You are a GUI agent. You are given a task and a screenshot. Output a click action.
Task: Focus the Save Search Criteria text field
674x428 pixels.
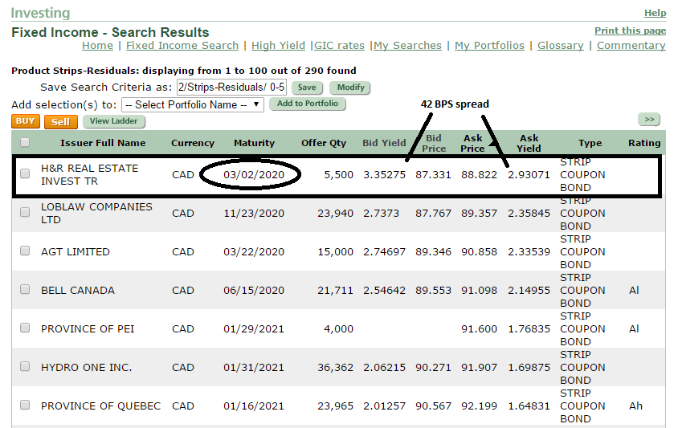click(x=231, y=88)
